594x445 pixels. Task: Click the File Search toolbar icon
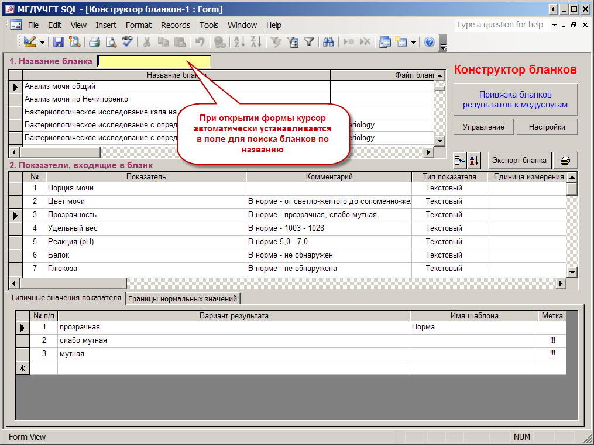(x=74, y=42)
